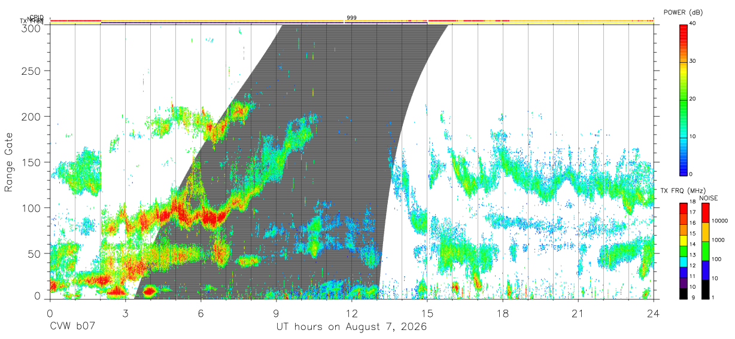Viewport: 735px width, 339px height.
Task: Click the 15 label on TX FRQ scale
Action: [x=694, y=234]
